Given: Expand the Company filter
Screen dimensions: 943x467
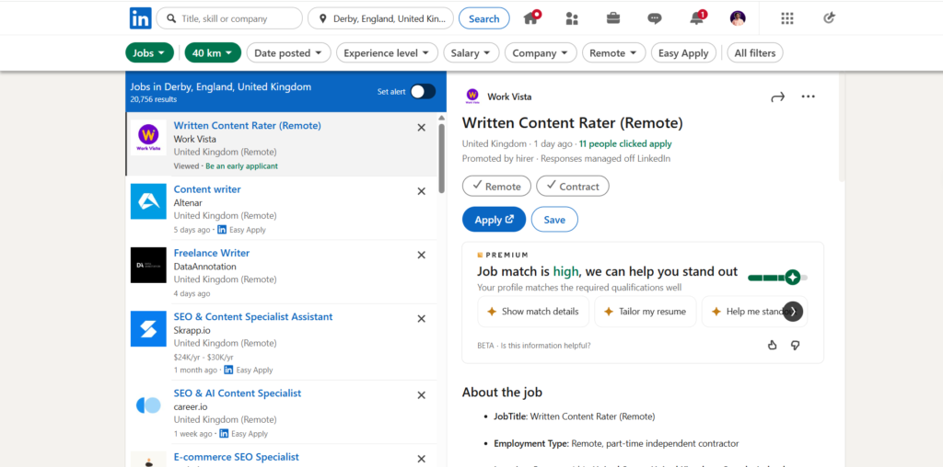Looking at the screenshot, I should tap(541, 52).
